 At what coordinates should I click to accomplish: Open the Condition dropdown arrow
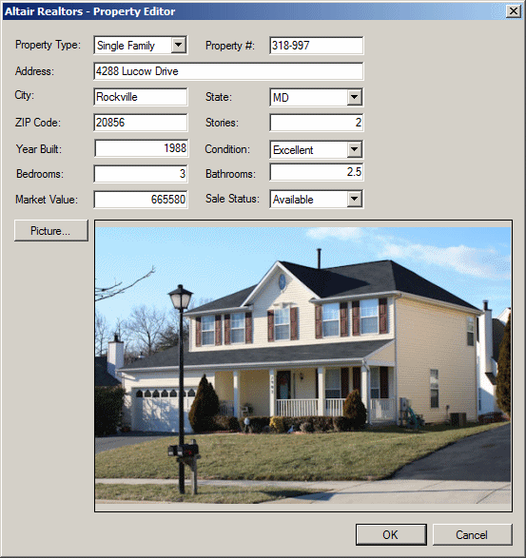click(354, 149)
